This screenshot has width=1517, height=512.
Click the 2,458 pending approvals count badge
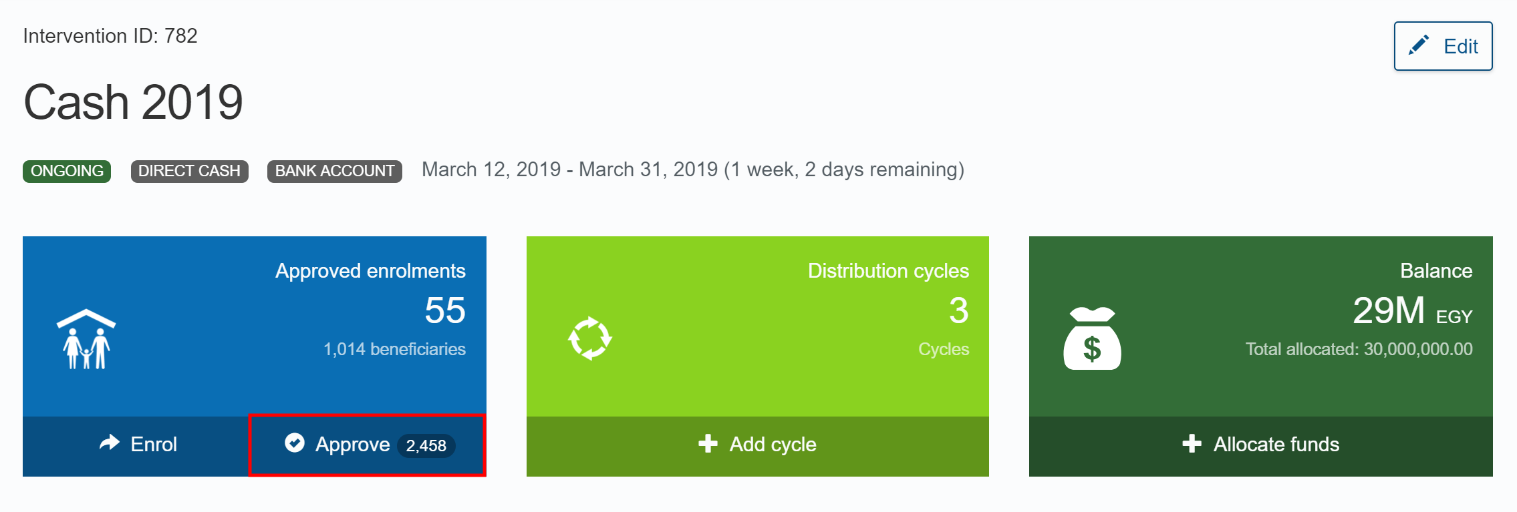426,446
